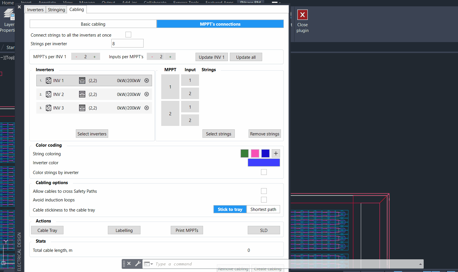The image size is (458, 272).
Task: Enable connect strings to all inverters at once
Action: coord(128,35)
